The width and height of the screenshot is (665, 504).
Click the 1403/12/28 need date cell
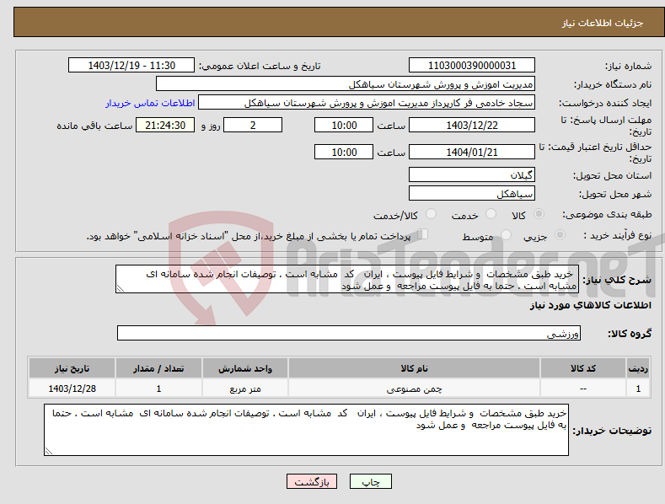point(72,389)
